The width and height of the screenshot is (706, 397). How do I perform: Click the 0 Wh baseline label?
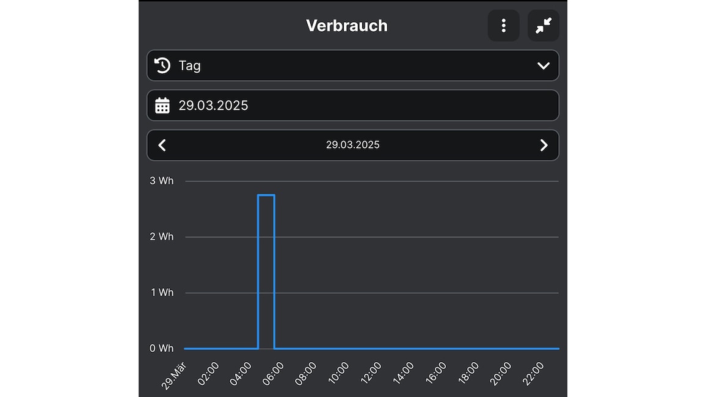coord(162,348)
